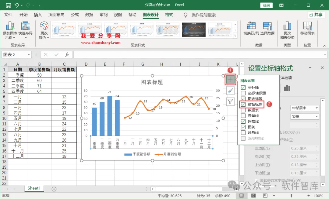Select the dark chart style thumbnail

(193, 30)
